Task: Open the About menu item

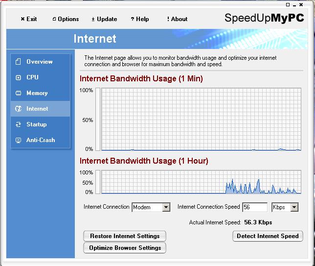Action: 177,19
